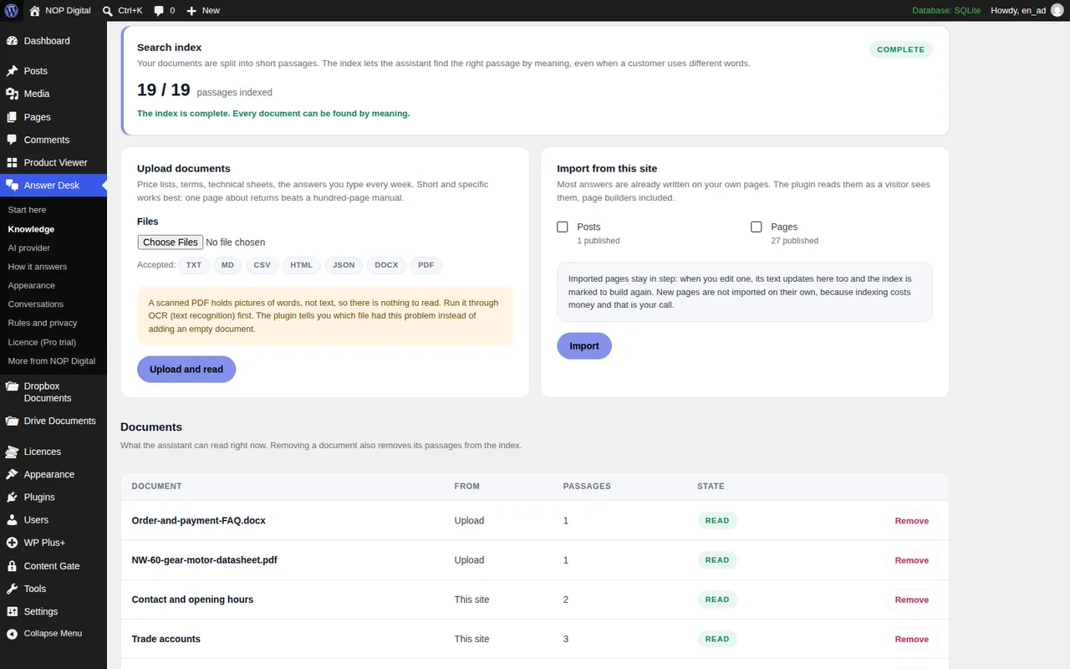Open the AI provider submenu item
The width and height of the screenshot is (1070, 669).
click(29, 248)
